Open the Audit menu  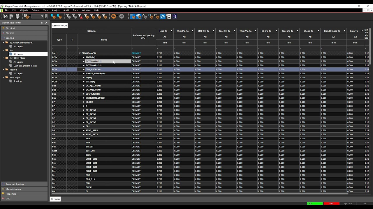(x=66, y=10)
